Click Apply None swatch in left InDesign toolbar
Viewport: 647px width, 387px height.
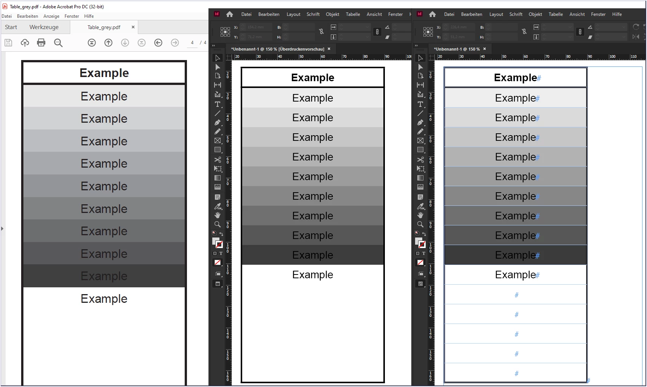[x=218, y=262]
